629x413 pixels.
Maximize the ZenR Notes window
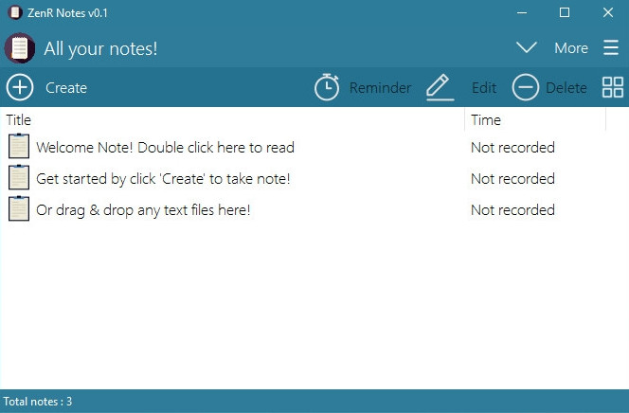[565, 12]
